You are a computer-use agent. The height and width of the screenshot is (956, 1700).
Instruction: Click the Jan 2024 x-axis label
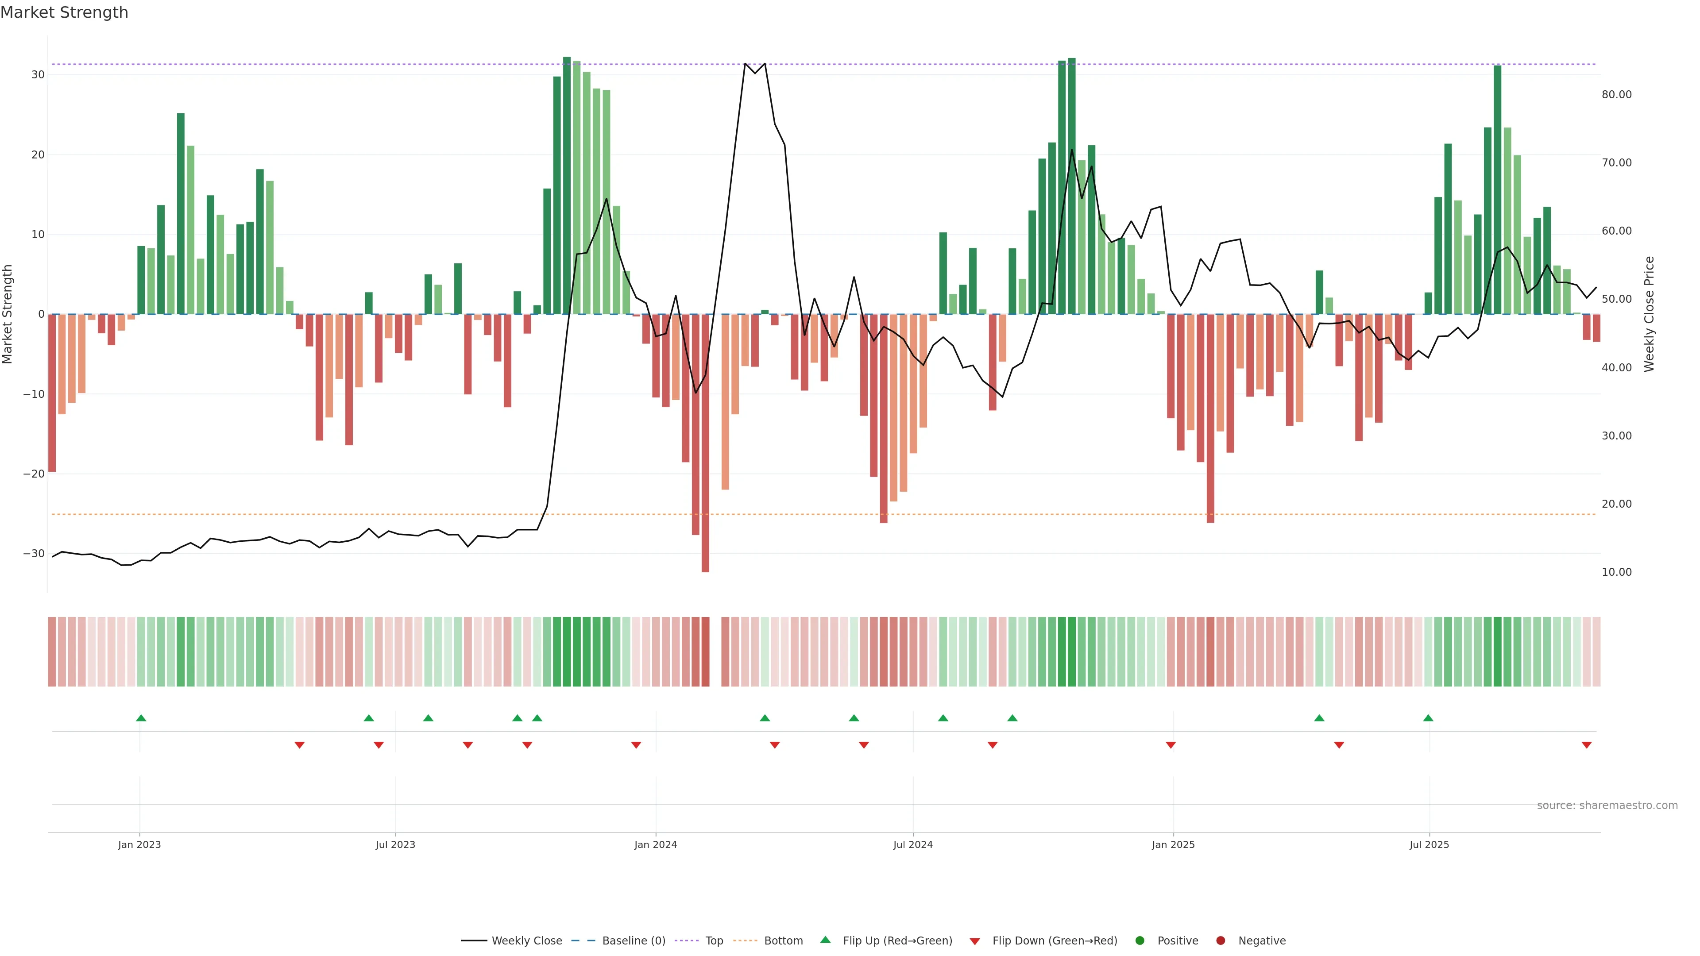655,844
